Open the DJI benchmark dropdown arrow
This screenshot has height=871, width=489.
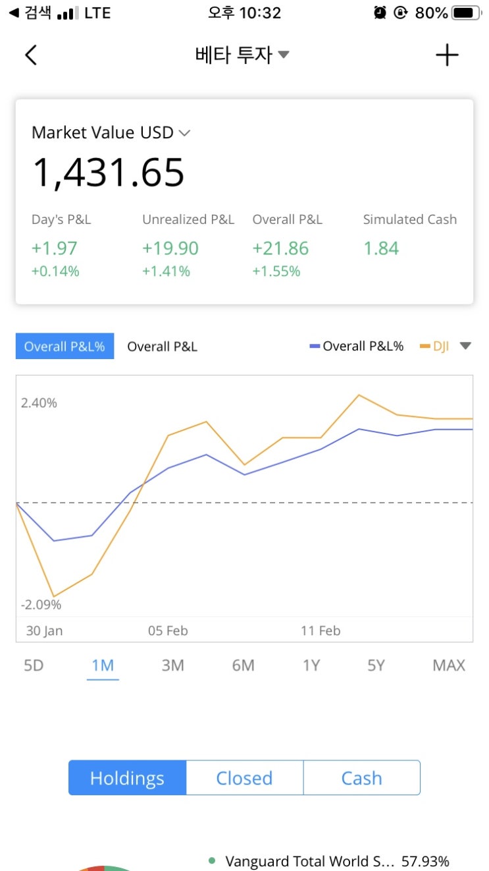click(x=465, y=347)
